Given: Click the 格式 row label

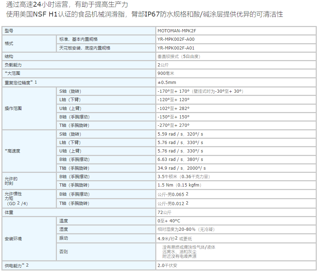Looking at the screenshot, I should (x=9, y=44).
